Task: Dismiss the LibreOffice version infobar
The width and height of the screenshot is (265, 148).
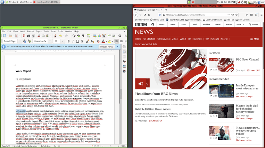Action: [118, 47]
